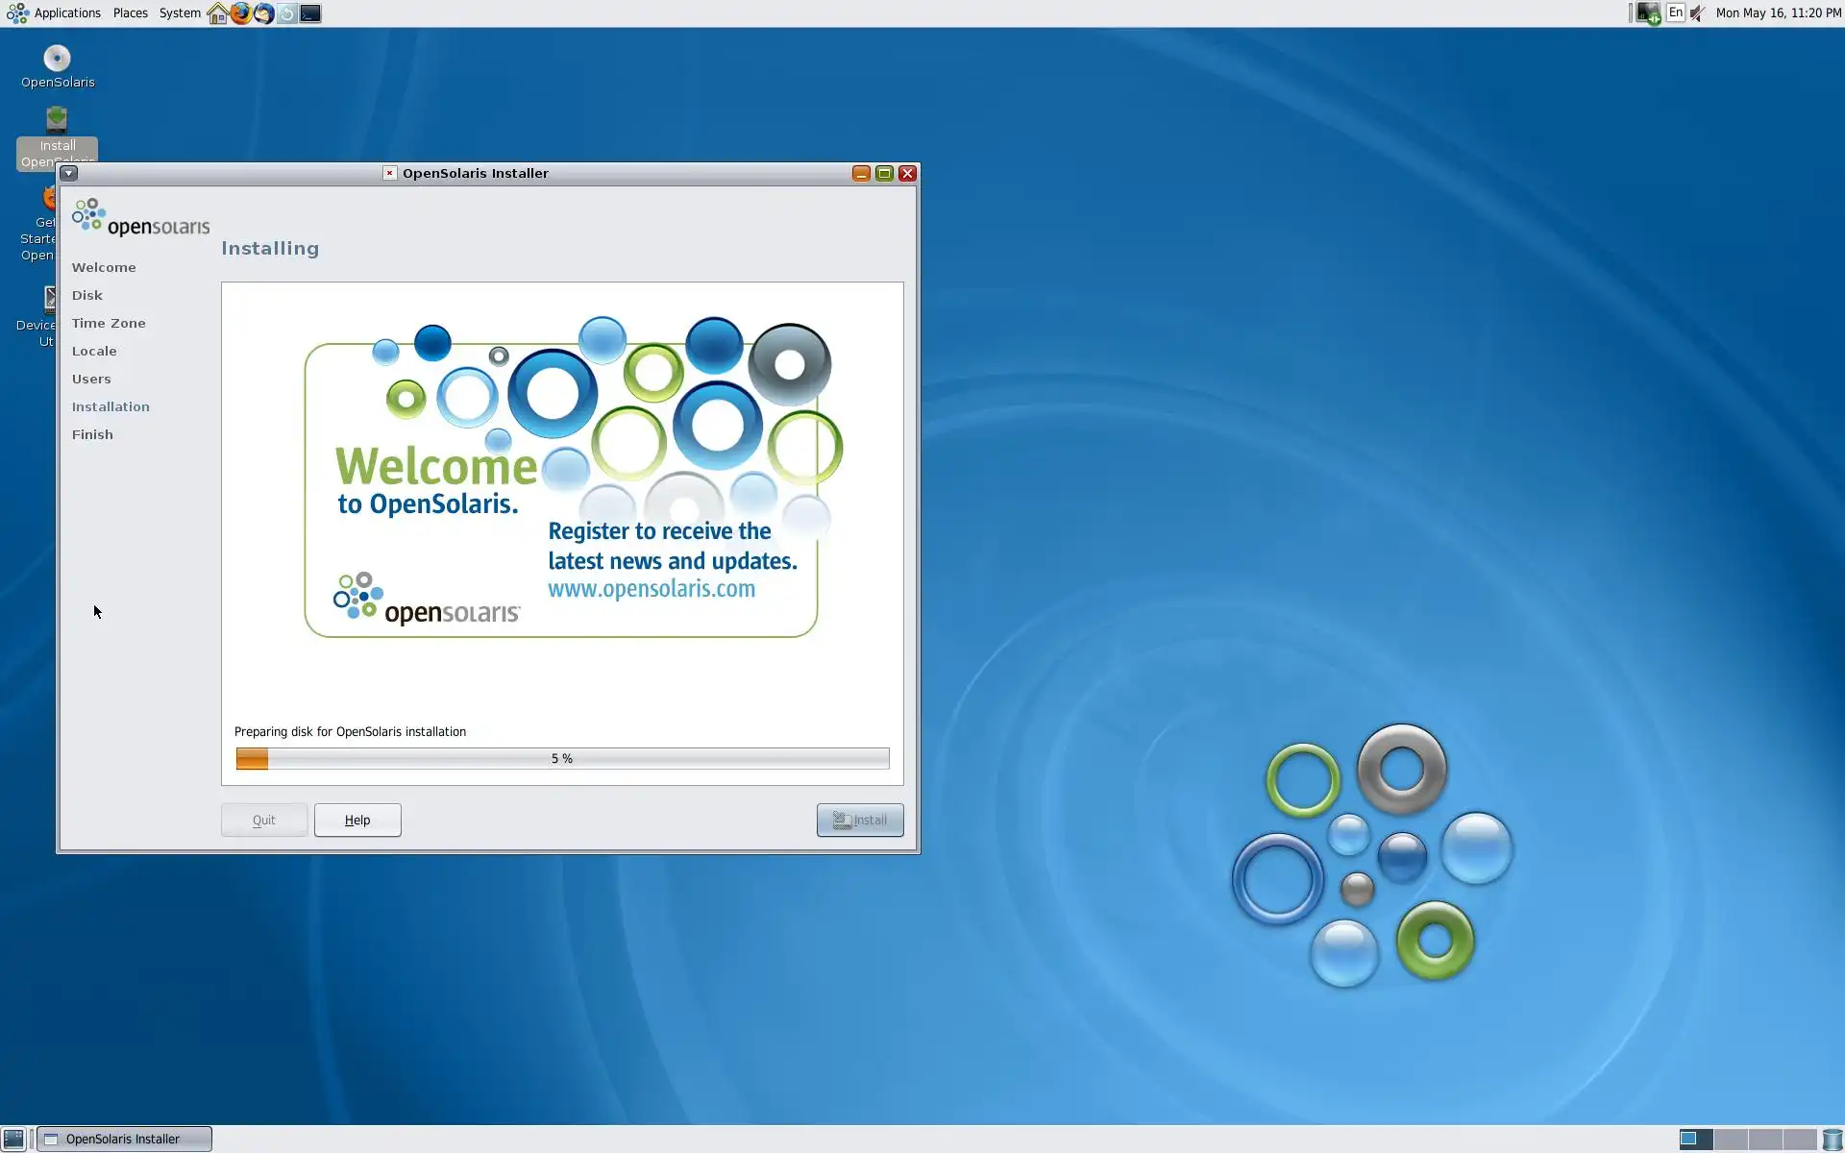Click the Help button
The image size is (1845, 1153).
pyautogui.click(x=357, y=820)
